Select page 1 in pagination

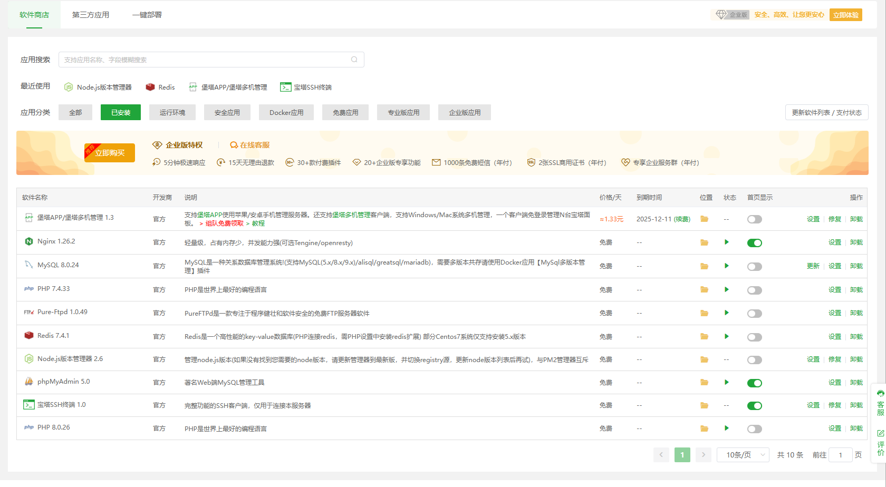682,455
